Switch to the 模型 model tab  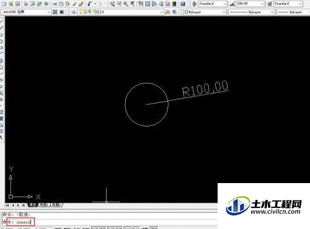[32, 205]
